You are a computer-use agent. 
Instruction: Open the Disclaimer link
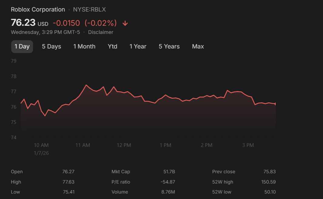pyautogui.click(x=100, y=32)
